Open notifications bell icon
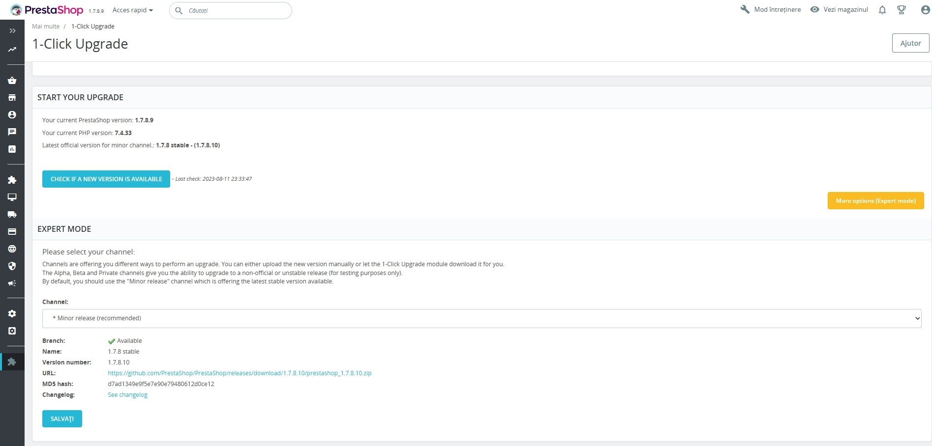Viewport: 932px width, 446px height. coord(882,10)
